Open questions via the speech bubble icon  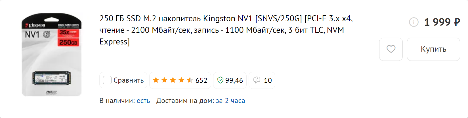(x=257, y=80)
